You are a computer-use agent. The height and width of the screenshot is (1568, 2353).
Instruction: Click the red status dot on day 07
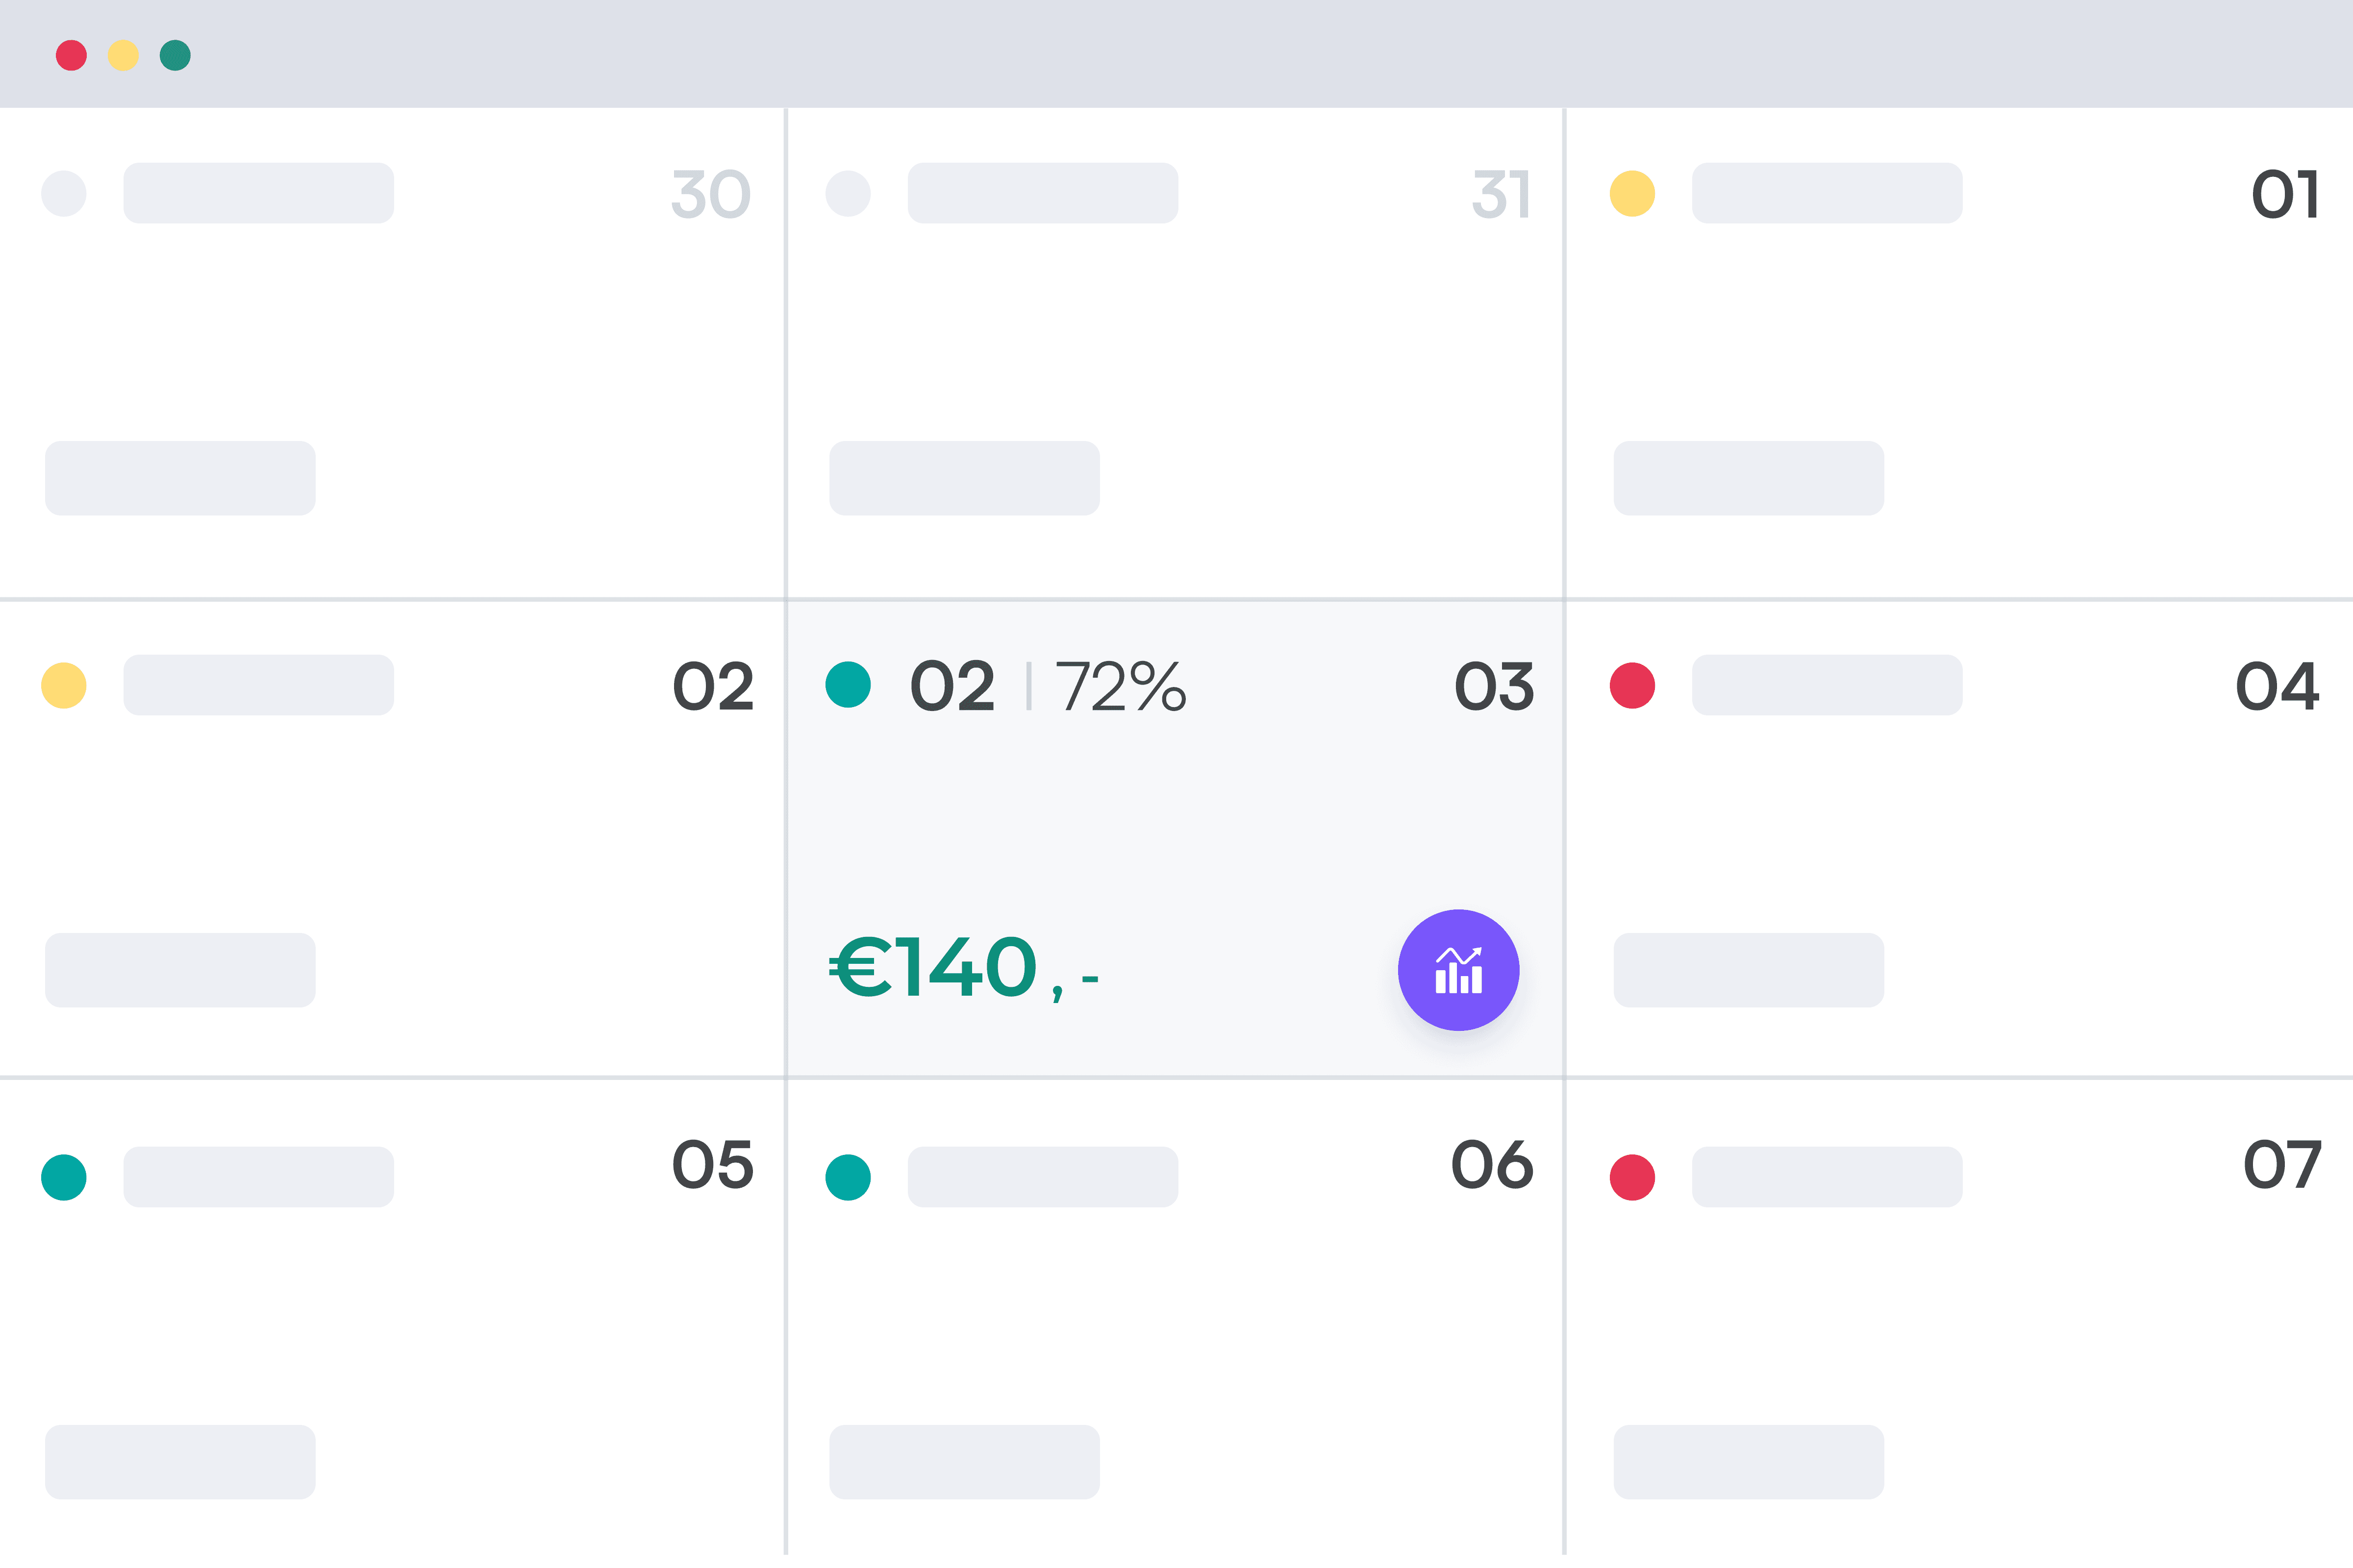(x=1633, y=1177)
